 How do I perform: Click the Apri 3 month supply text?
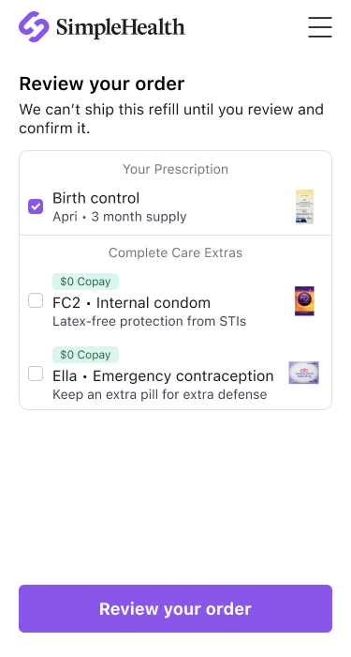click(x=120, y=217)
